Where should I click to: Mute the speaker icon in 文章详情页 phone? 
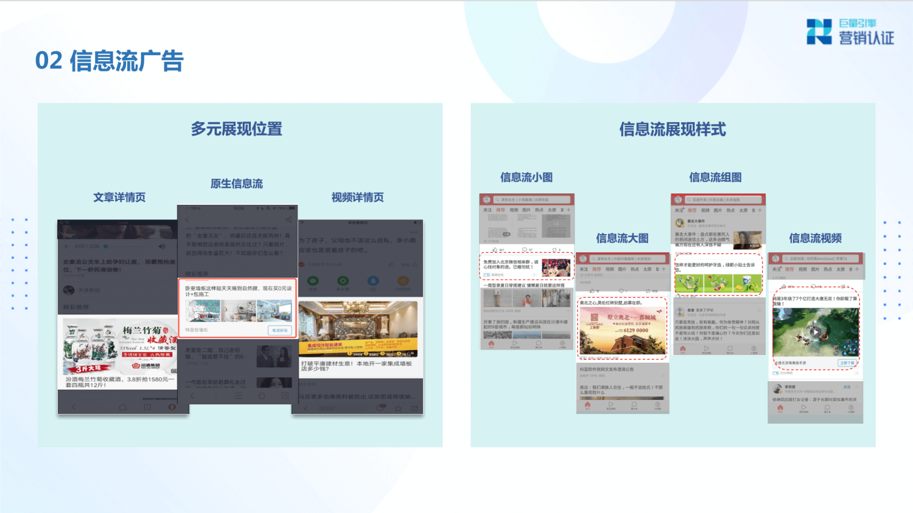162,247
